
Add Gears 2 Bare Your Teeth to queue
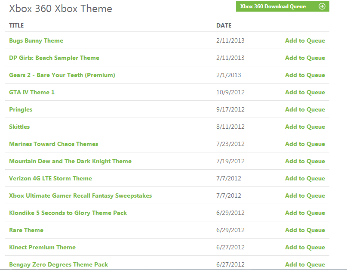[305, 75]
